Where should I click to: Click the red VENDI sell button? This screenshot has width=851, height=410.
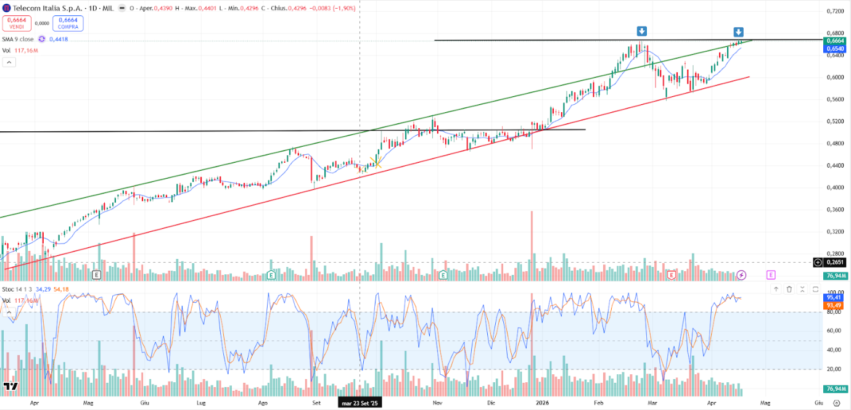click(x=16, y=23)
